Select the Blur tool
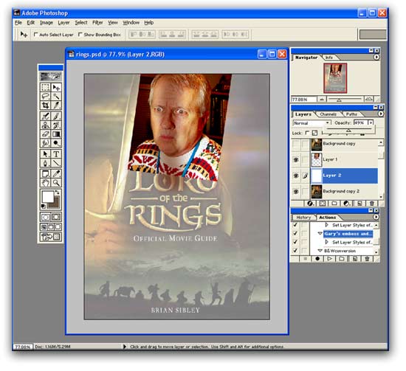This screenshot has height=371, width=406. (45, 143)
